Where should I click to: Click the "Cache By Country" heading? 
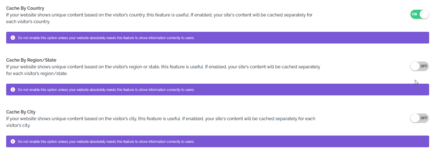click(25, 8)
